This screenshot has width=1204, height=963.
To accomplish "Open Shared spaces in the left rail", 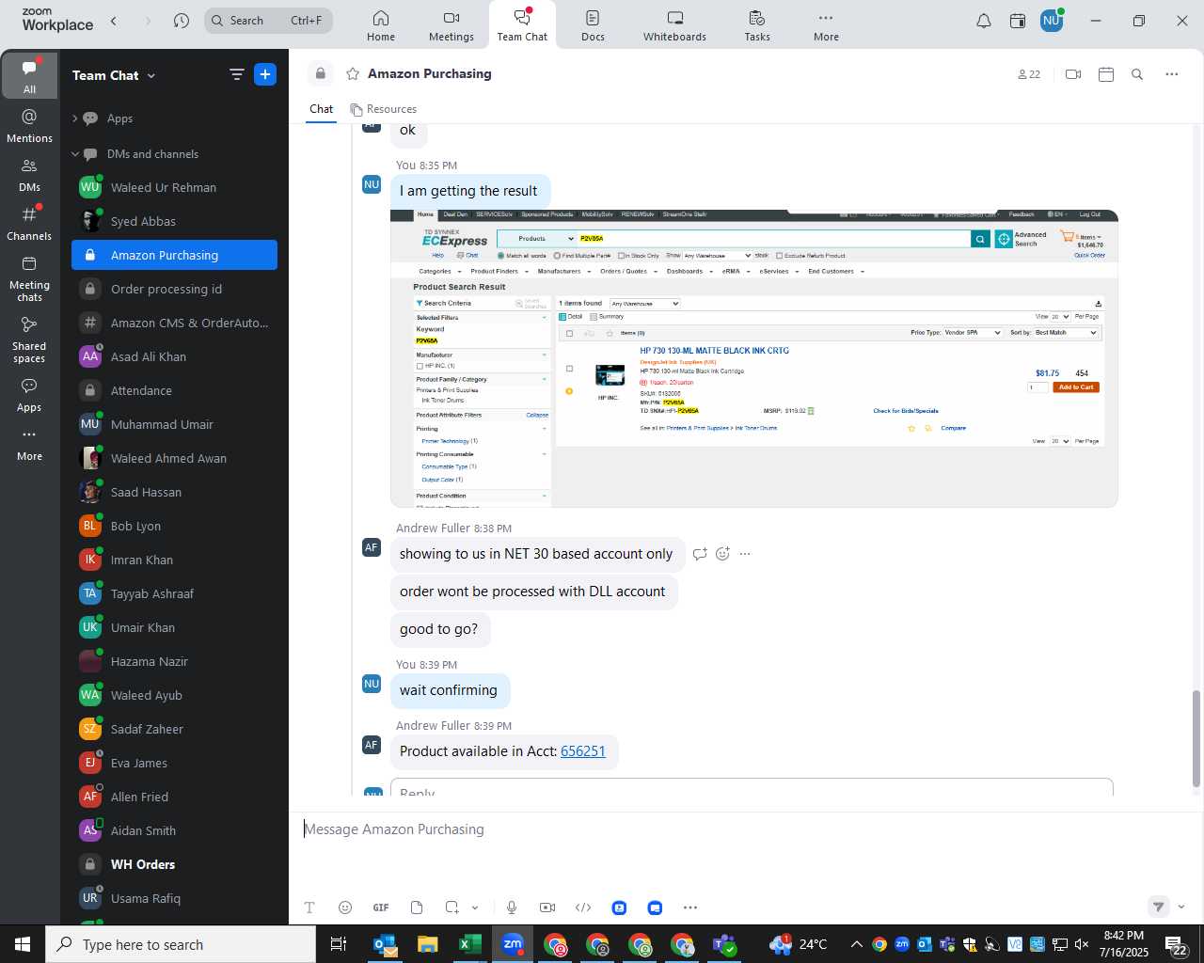I will (x=29, y=339).
